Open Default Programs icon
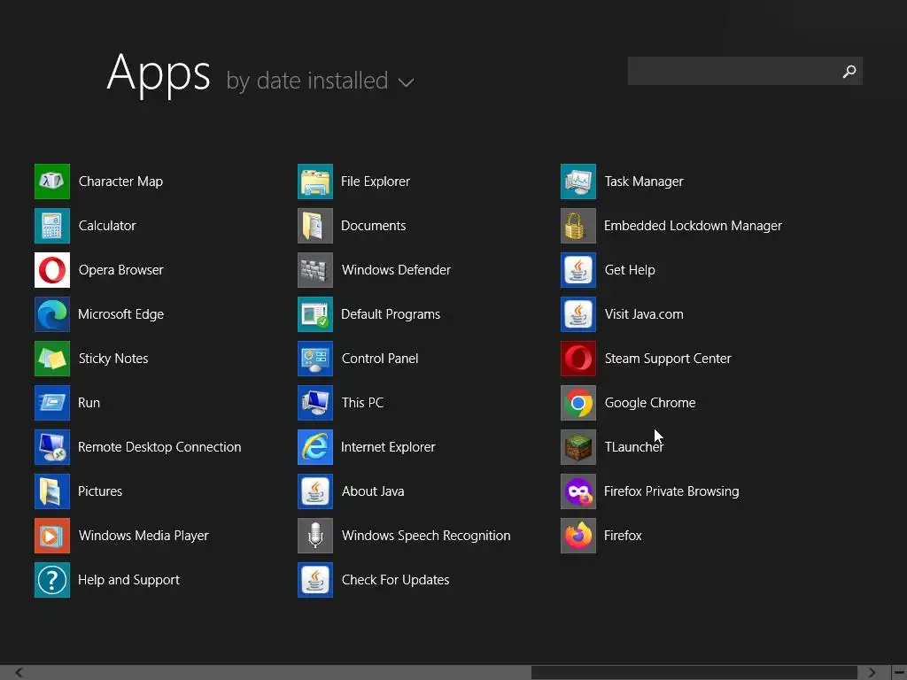The height and width of the screenshot is (680, 907). pyautogui.click(x=315, y=314)
